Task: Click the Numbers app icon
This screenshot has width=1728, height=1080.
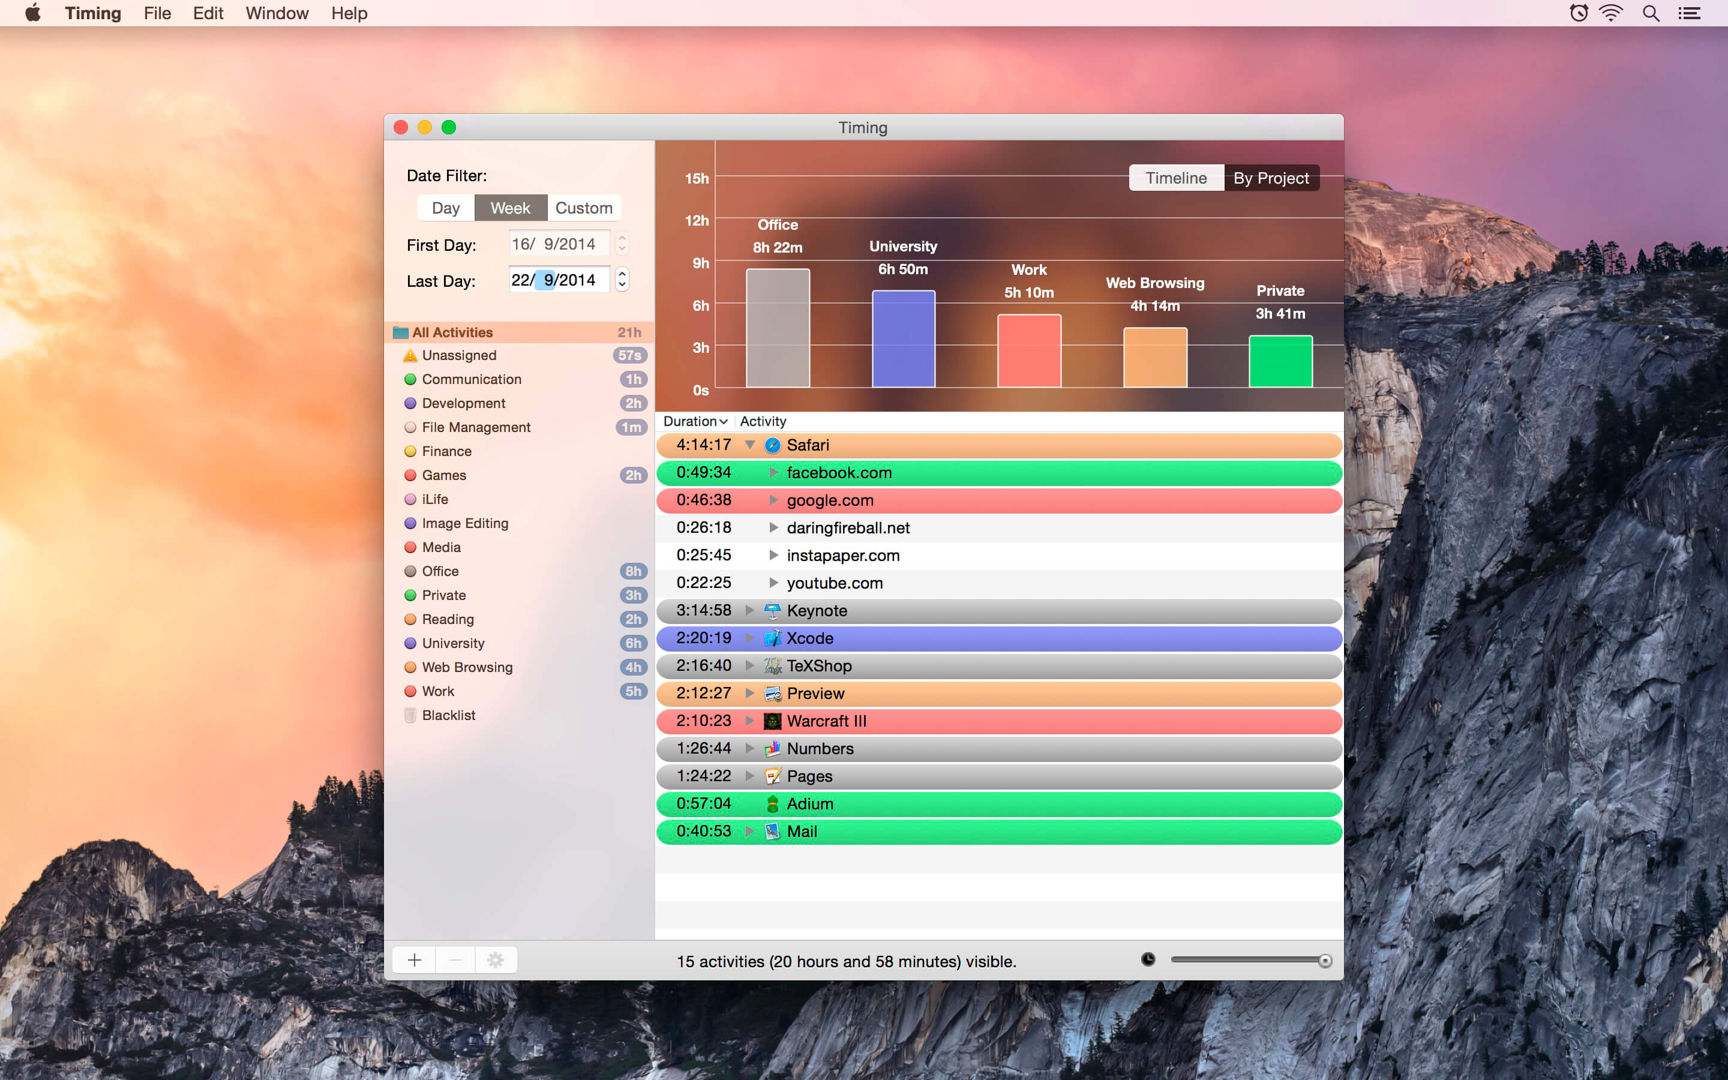Action: [x=772, y=749]
